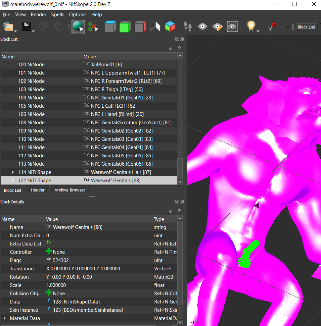Expand the Material Data row
Screen dimensions: 321x326
click(5, 318)
